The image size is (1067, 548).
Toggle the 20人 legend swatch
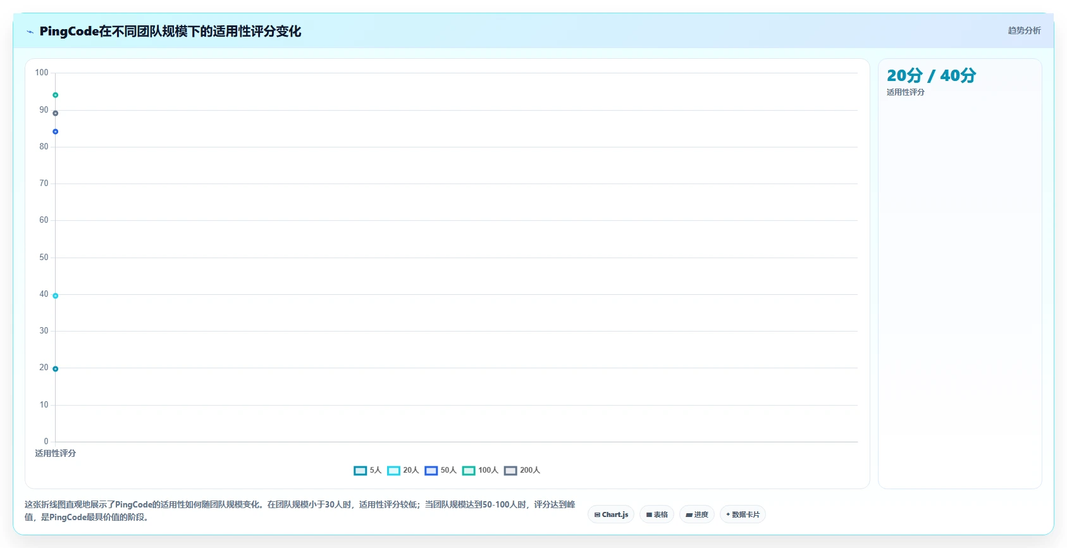[393, 470]
